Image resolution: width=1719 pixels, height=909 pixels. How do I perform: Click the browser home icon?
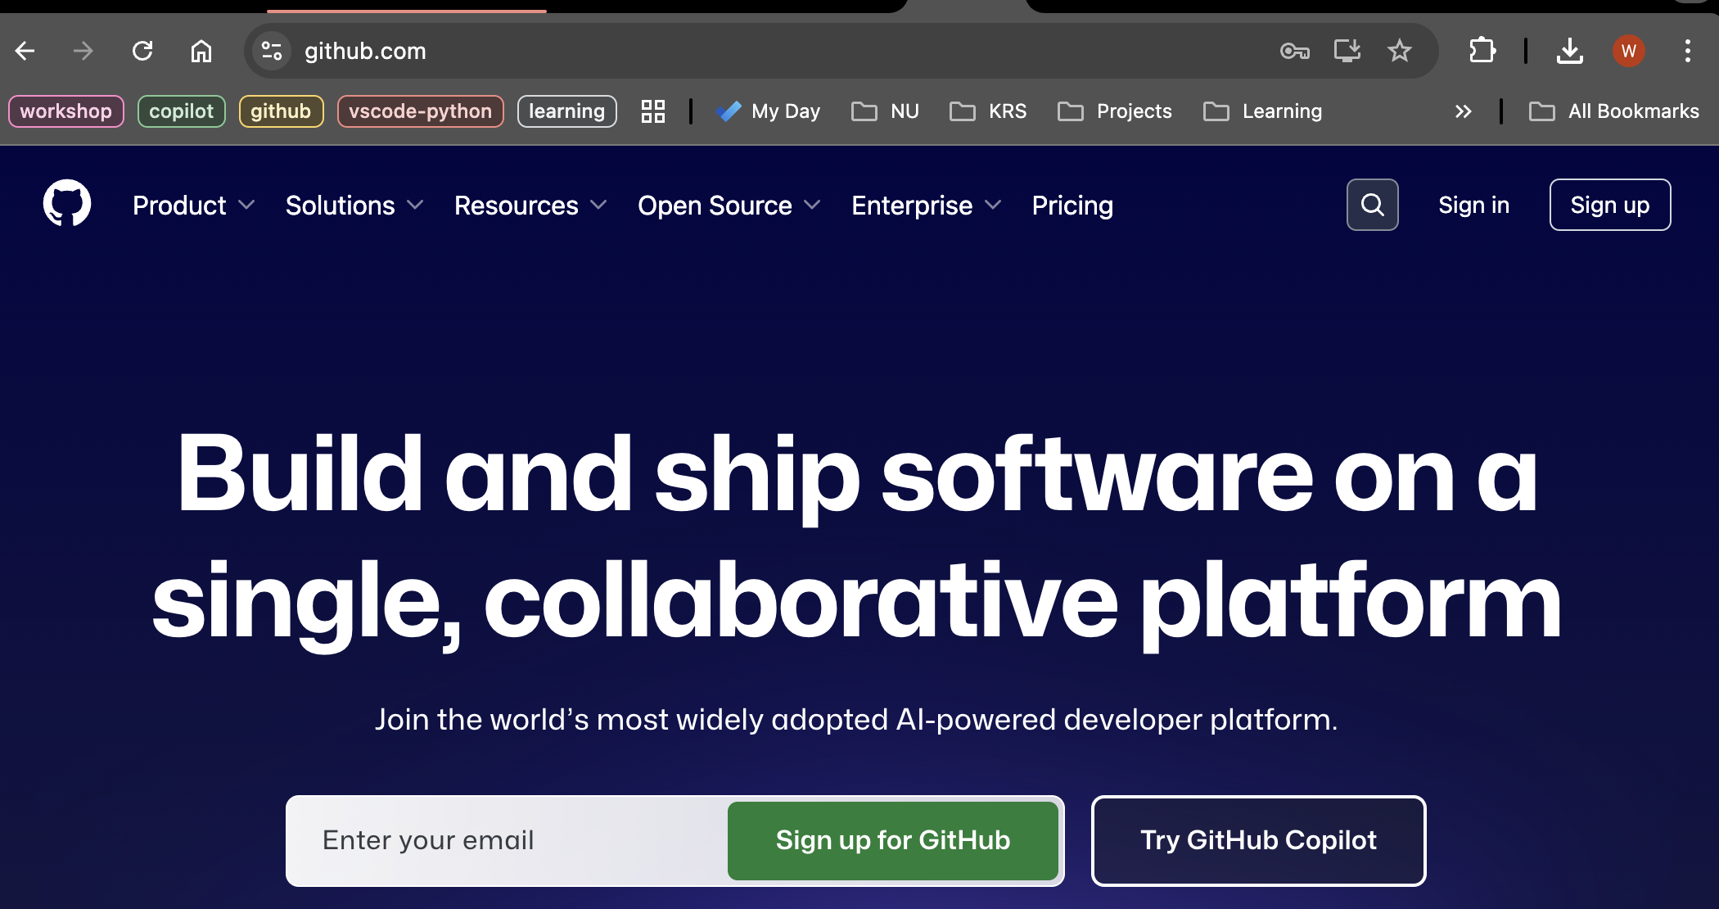click(201, 51)
